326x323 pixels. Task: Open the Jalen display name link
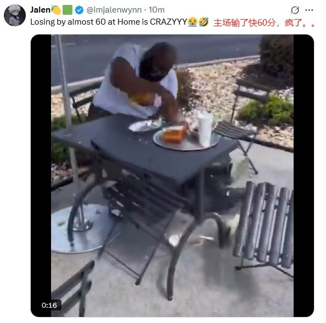click(x=40, y=10)
